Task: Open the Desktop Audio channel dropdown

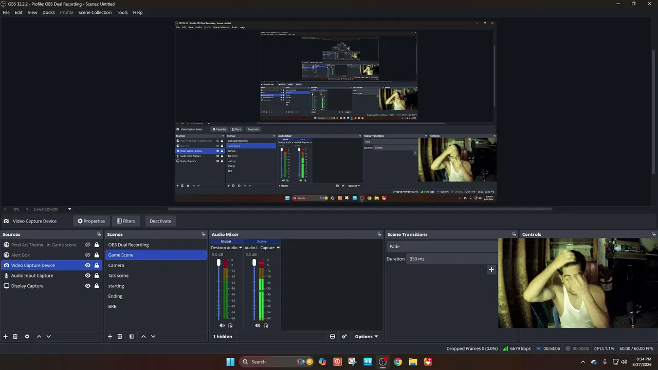Action: coord(240,248)
